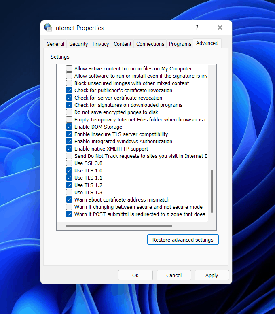275x314 pixels.
Task: Enable Block unsecured images with mixed content
Action: click(x=69, y=83)
